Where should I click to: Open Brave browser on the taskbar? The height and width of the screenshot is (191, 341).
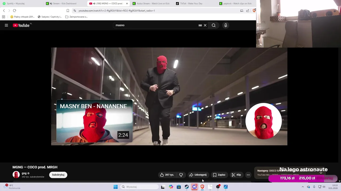coord(202,187)
